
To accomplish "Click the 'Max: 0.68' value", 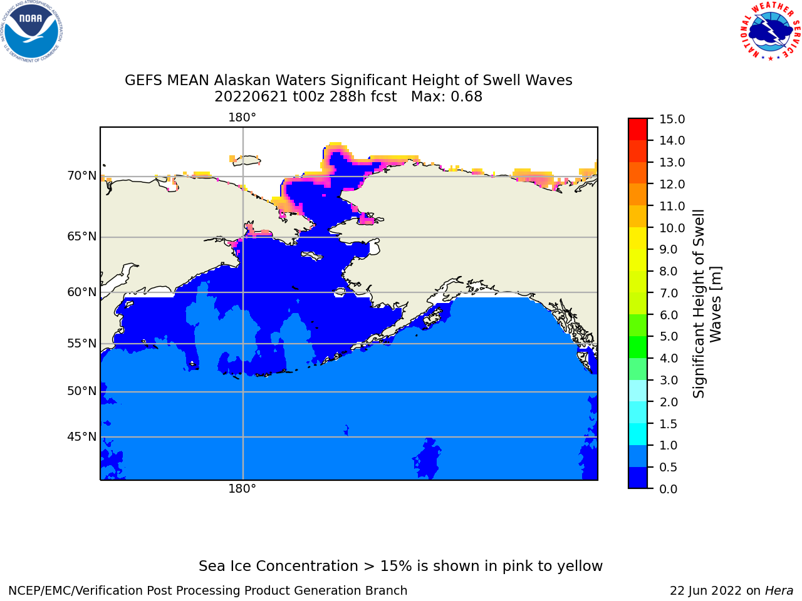I will tap(446, 97).
